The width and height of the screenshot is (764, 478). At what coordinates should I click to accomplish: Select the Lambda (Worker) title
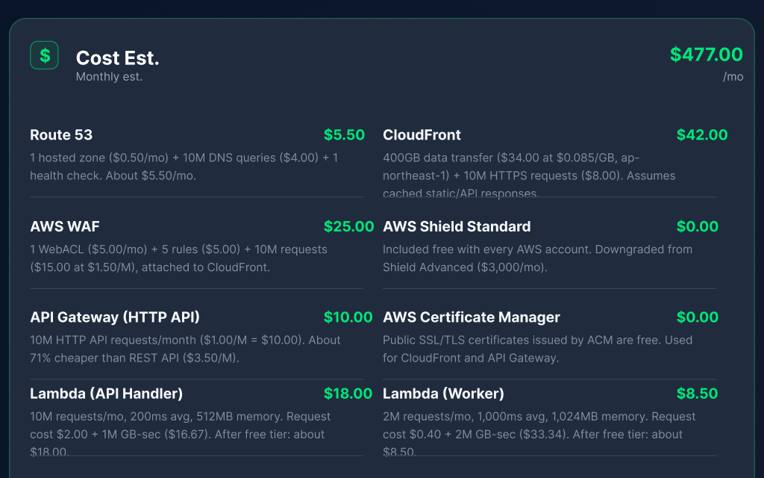coord(443,394)
